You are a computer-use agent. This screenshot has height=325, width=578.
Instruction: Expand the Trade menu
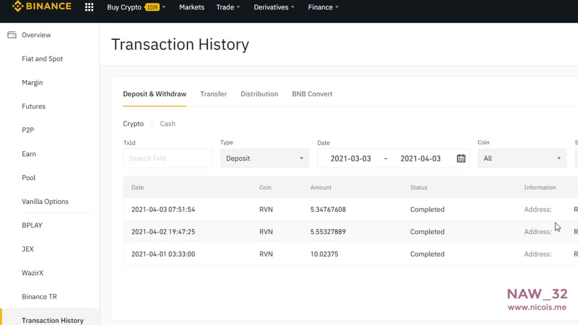point(228,7)
